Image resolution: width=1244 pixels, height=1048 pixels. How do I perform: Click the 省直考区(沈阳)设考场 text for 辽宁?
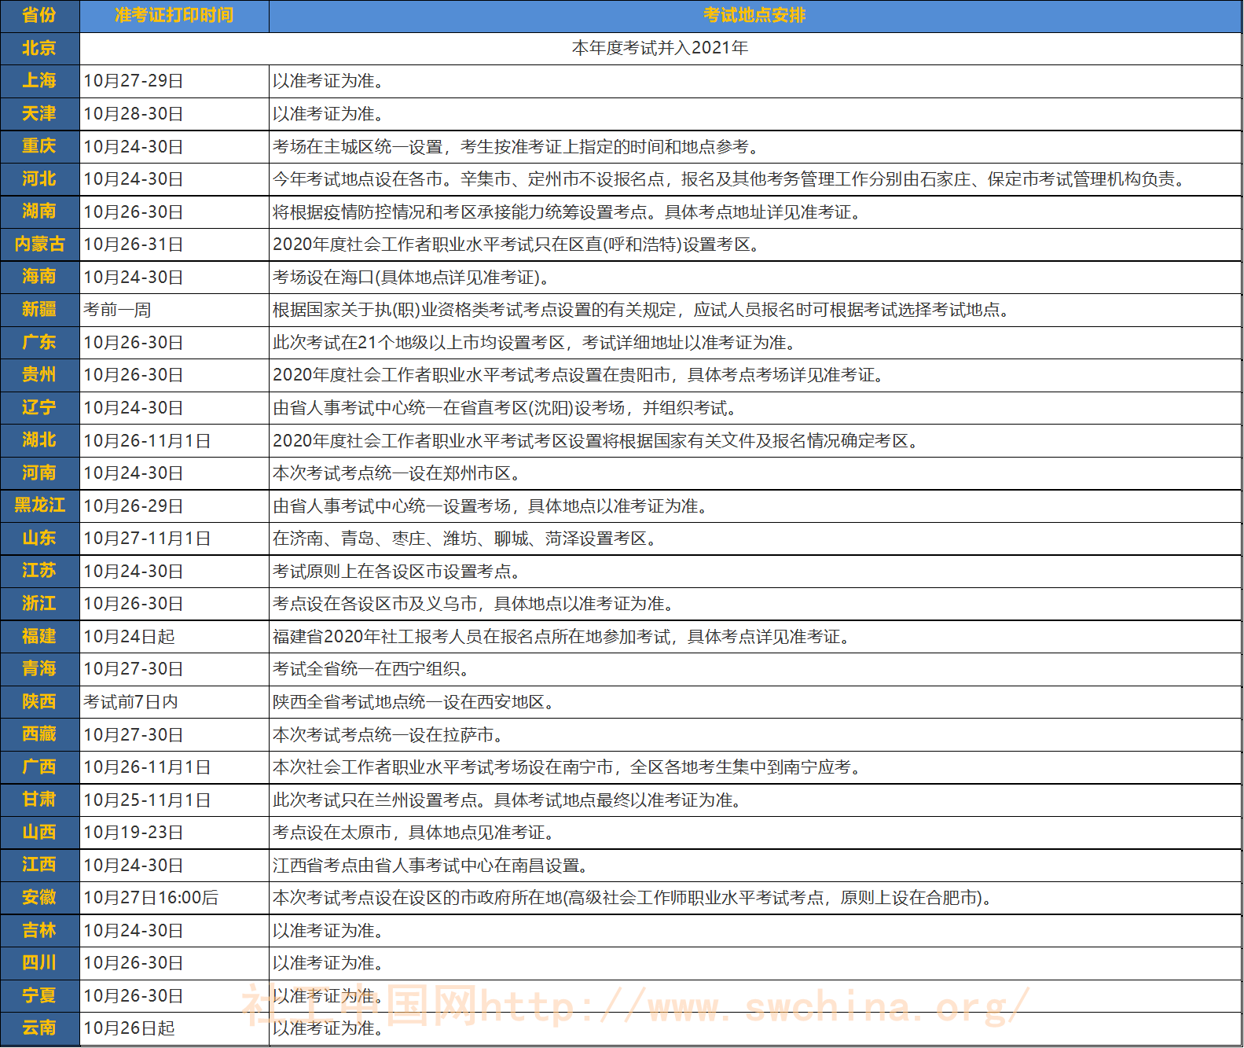pyautogui.click(x=545, y=408)
